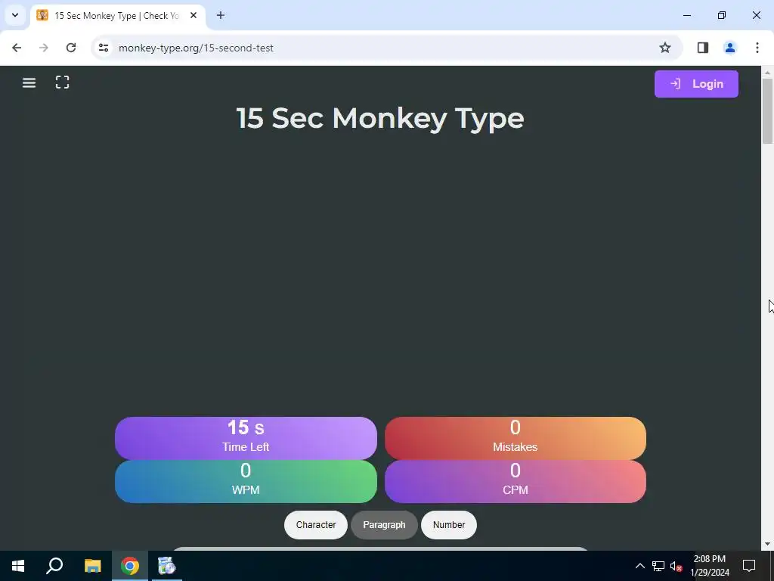Click the Time Left counter card
Screen dimensions: 774x581
click(x=246, y=438)
